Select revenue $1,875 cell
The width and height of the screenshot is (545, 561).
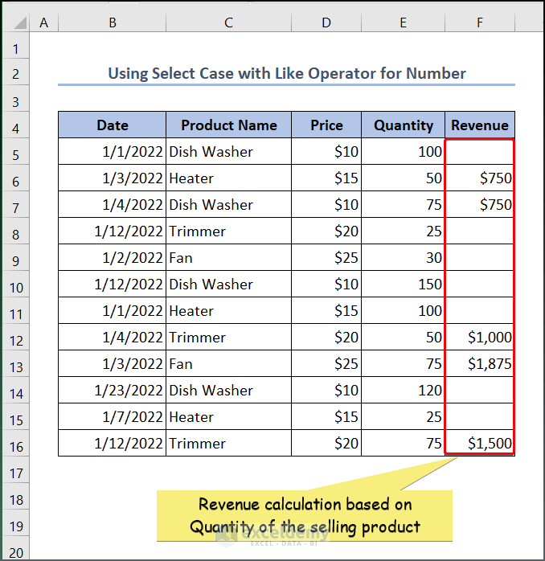point(480,363)
